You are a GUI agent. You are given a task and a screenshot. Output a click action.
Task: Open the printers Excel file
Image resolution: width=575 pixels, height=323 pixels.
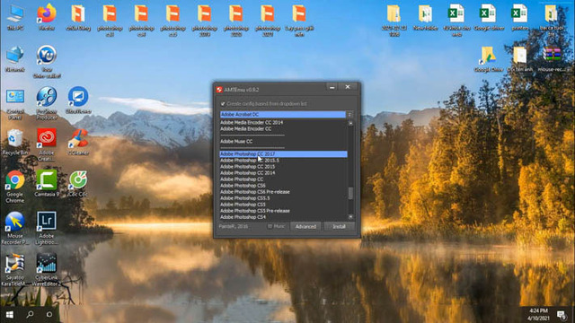click(x=519, y=17)
